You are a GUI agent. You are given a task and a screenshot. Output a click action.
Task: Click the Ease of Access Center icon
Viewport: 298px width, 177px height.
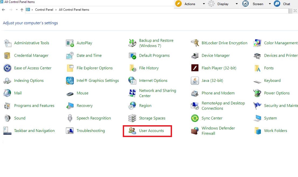click(x=8, y=68)
